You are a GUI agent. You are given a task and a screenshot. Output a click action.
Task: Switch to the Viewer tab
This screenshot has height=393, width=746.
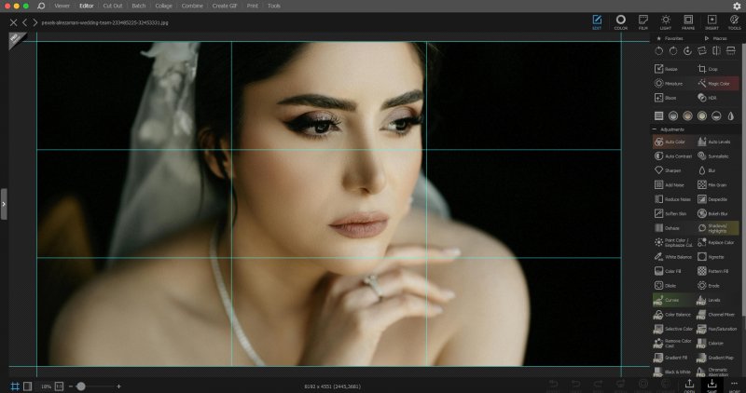[x=62, y=6]
